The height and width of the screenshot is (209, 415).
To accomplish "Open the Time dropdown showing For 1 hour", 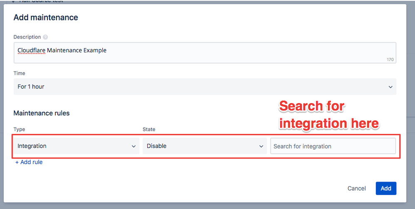I will pos(205,86).
